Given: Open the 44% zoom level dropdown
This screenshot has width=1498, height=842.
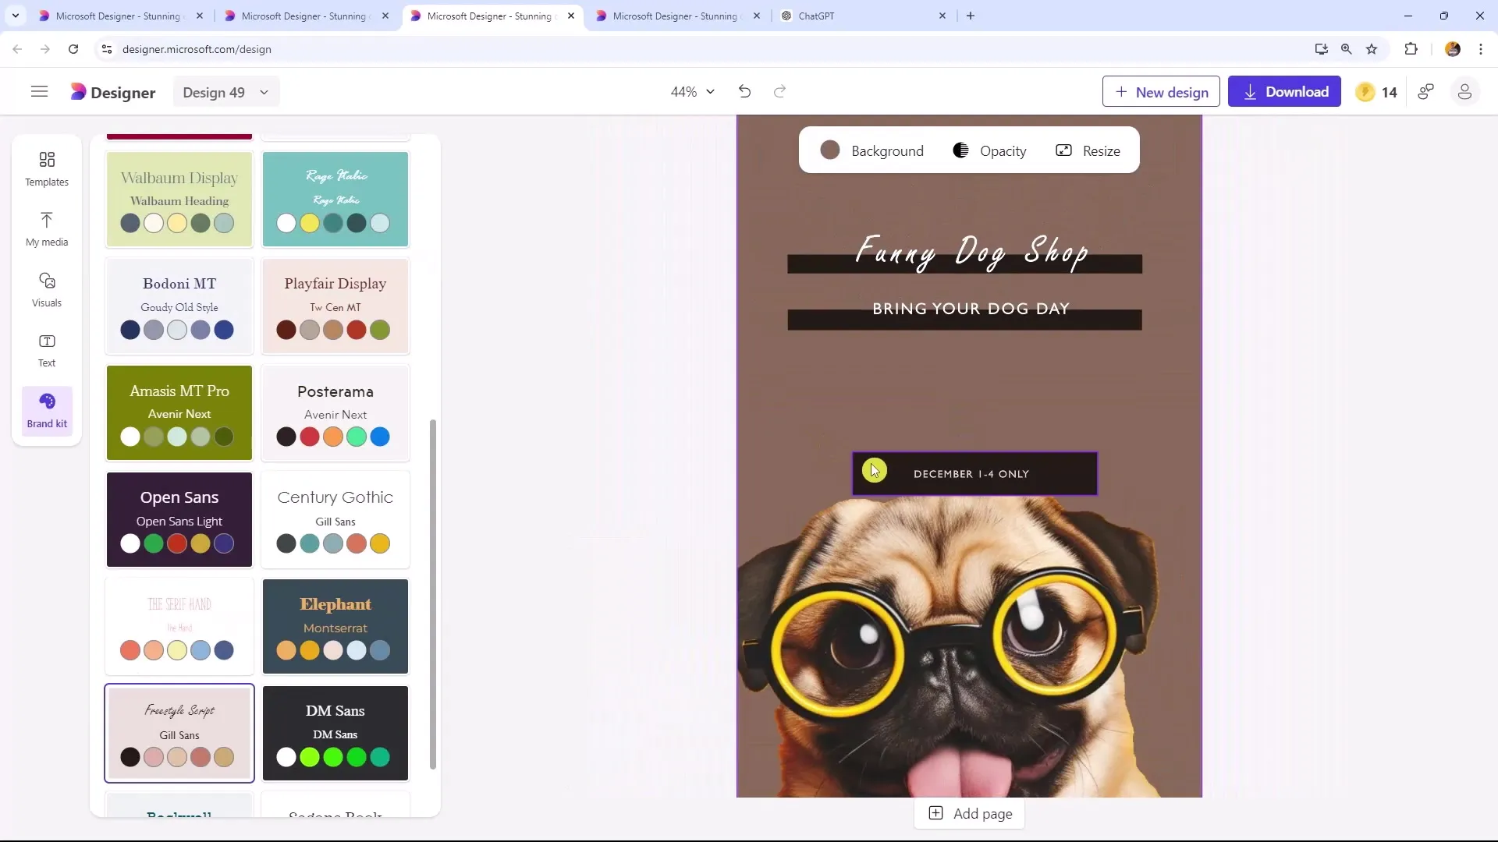Looking at the screenshot, I should (x=693, y=92).
